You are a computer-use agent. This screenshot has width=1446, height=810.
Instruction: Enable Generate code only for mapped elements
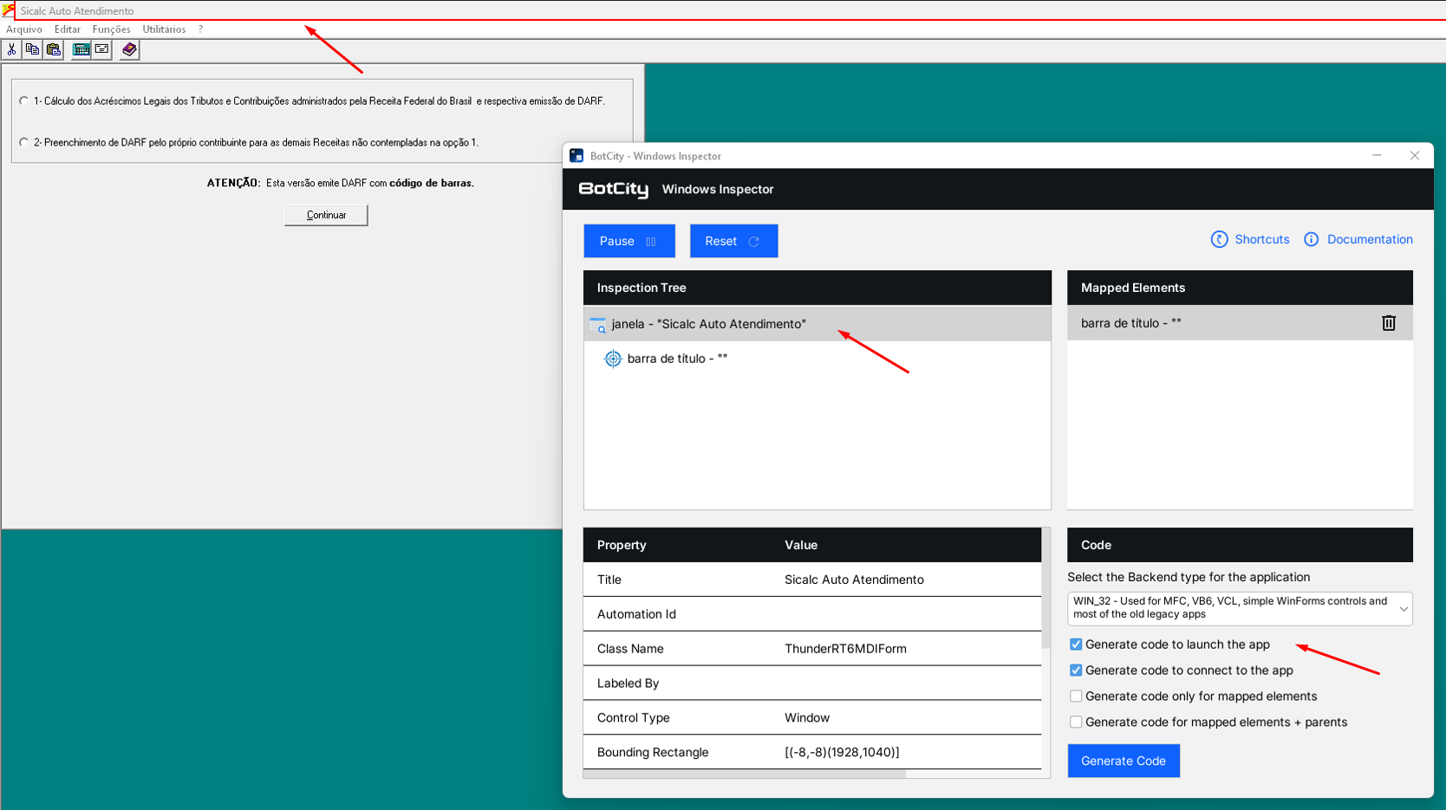(x=1076, y=697)
